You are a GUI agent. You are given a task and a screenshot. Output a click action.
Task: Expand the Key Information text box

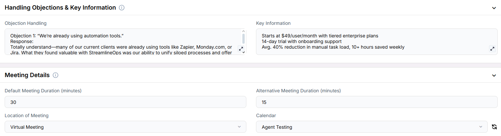tap(492, 49)
